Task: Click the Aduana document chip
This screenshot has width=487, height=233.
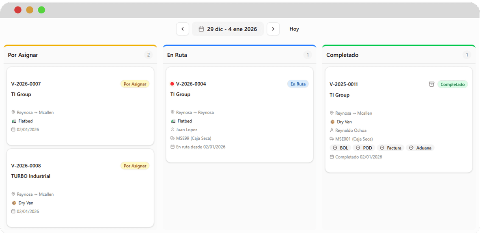Action: click(x=420, y=148)
